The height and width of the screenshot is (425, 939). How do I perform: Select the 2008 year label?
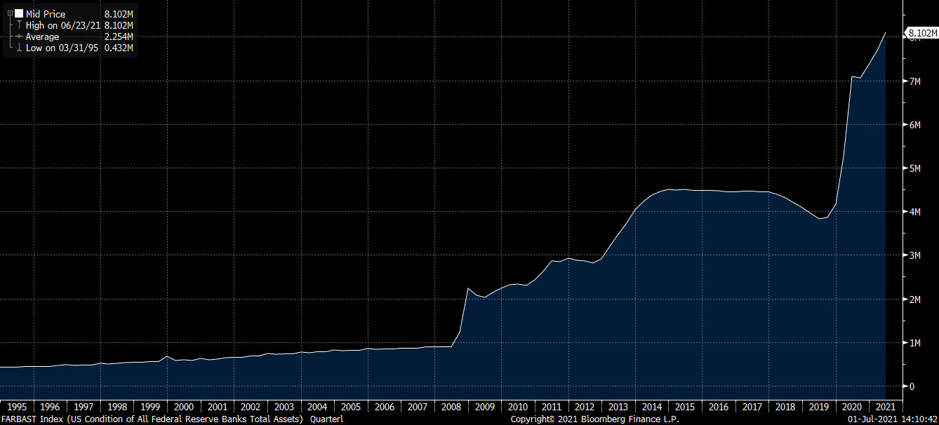click(451, 406)
